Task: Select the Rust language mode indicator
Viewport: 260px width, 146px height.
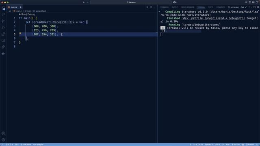Action: [x=227, y=145]
